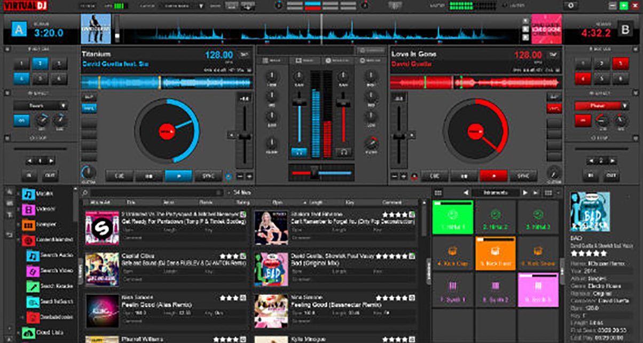643x343 pixels.
Task: Toggle headphone cue for left mixer channel
Action: coord(299,152)
